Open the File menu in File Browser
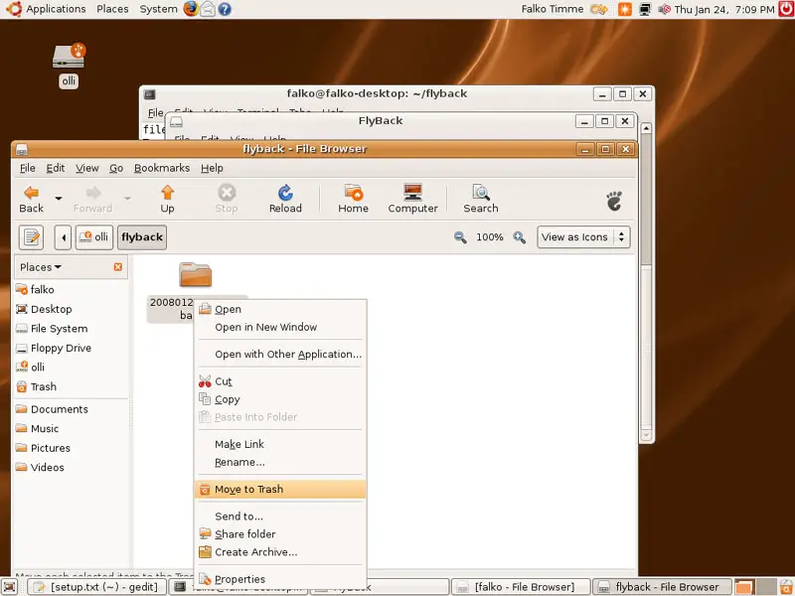795x596 pixels. coord(28,168)
